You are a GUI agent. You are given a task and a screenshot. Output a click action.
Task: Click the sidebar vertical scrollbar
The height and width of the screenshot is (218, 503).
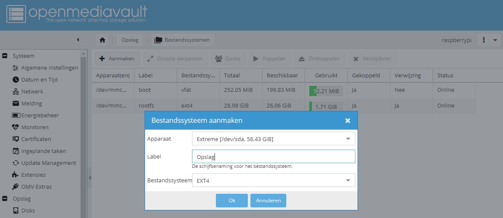point(84,137)
